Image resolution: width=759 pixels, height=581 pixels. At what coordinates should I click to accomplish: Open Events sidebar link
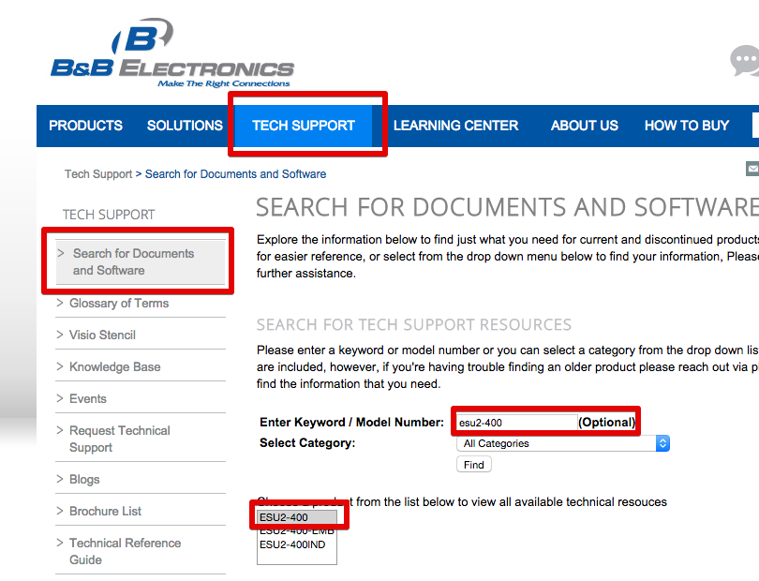tap(88, 398)
